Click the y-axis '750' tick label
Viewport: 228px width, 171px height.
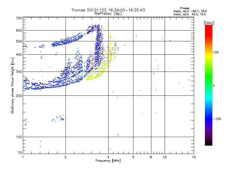coord(19,18)
